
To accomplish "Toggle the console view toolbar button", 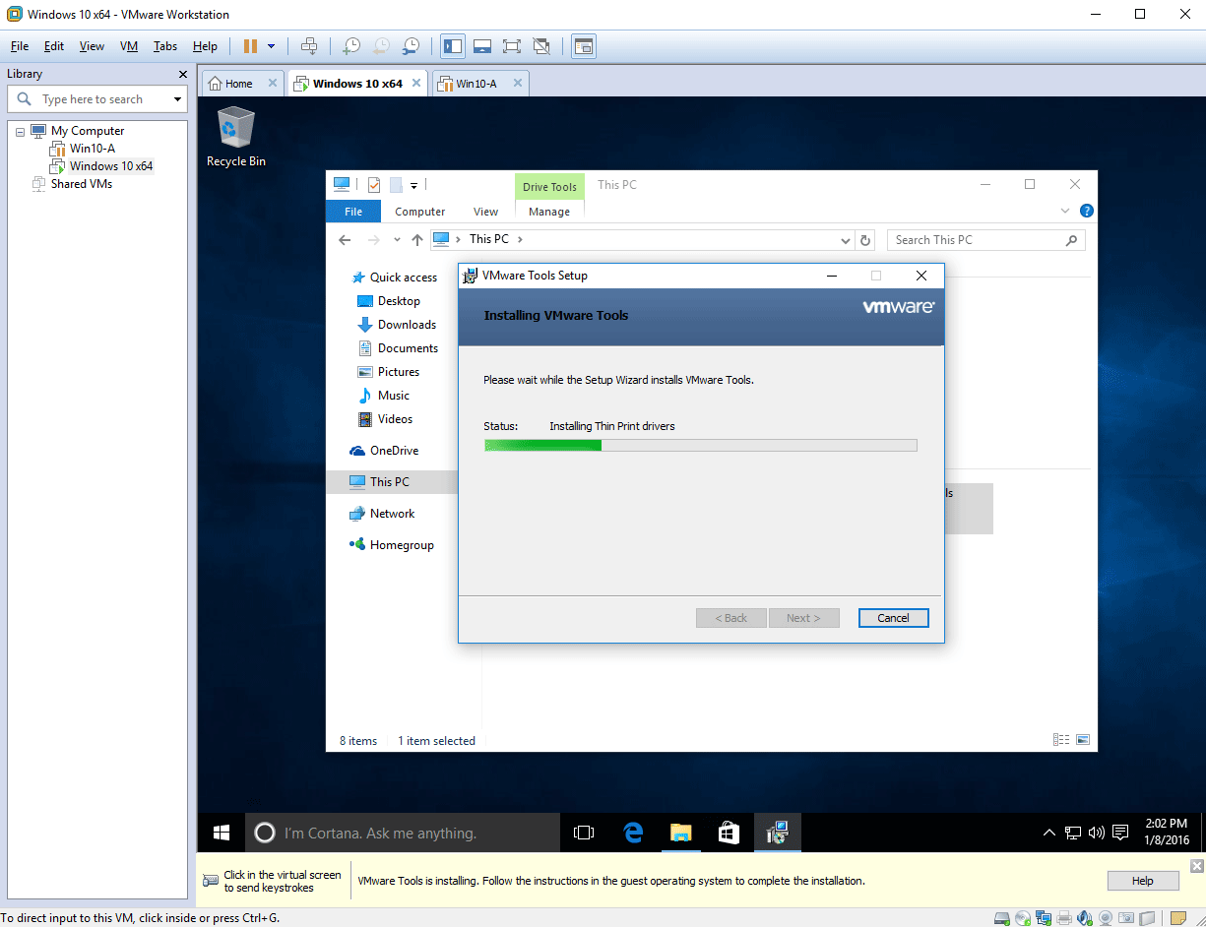I will [x=584, y=46].
